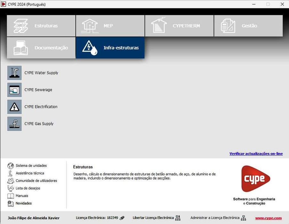
Task: Click the CYPE Sewerage drain icon
Action: pyautogui.click(x=14, y=90)
